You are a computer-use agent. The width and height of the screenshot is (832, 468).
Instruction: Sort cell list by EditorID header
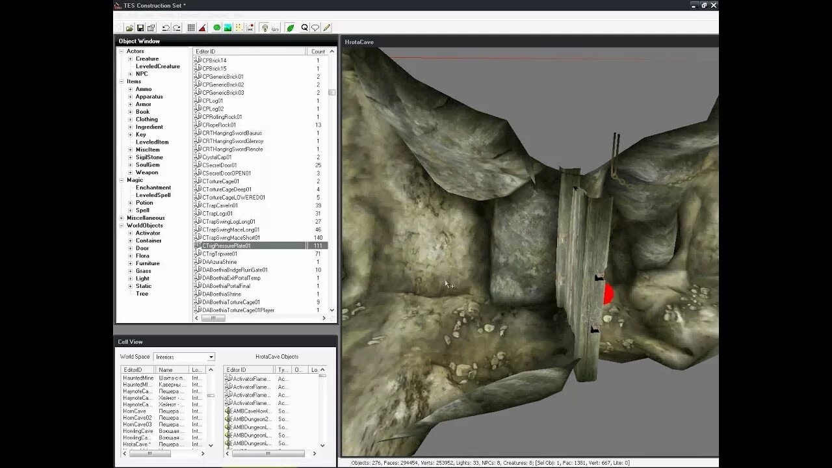coord(138,370)
